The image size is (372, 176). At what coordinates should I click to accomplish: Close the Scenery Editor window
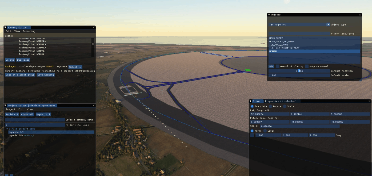click(x=94, y=27)
